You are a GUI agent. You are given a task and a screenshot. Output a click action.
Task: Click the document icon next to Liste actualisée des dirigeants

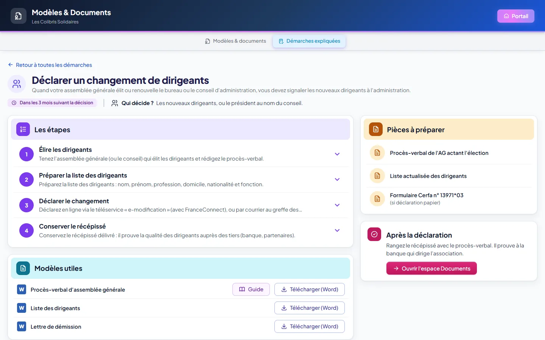[377, 176]
